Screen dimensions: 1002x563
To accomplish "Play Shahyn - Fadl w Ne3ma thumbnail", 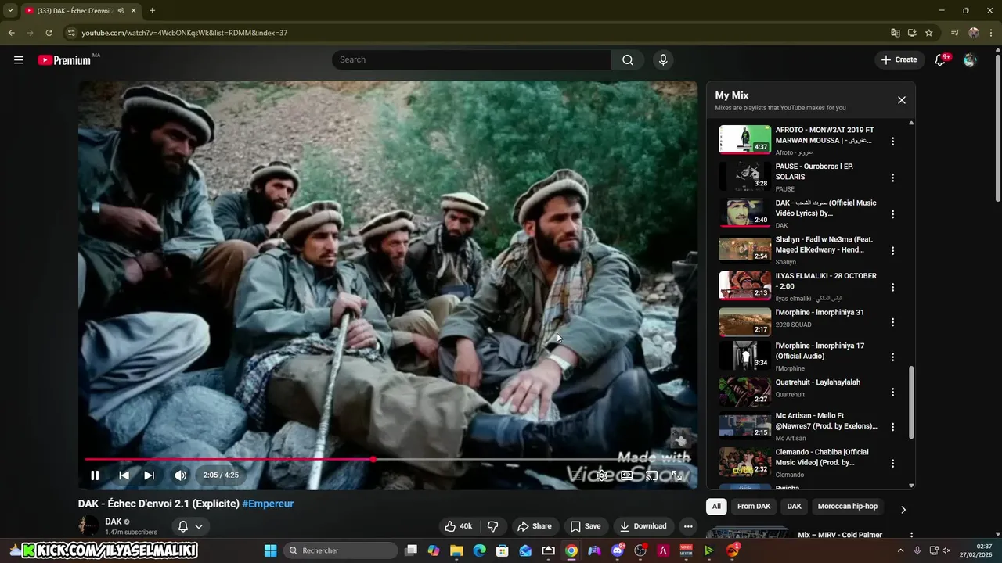I will 745,249.
